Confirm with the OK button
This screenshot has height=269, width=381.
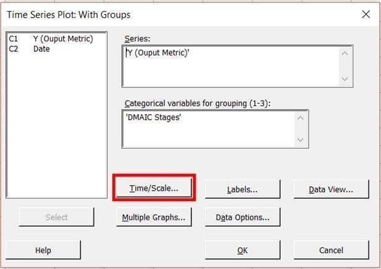242,250
